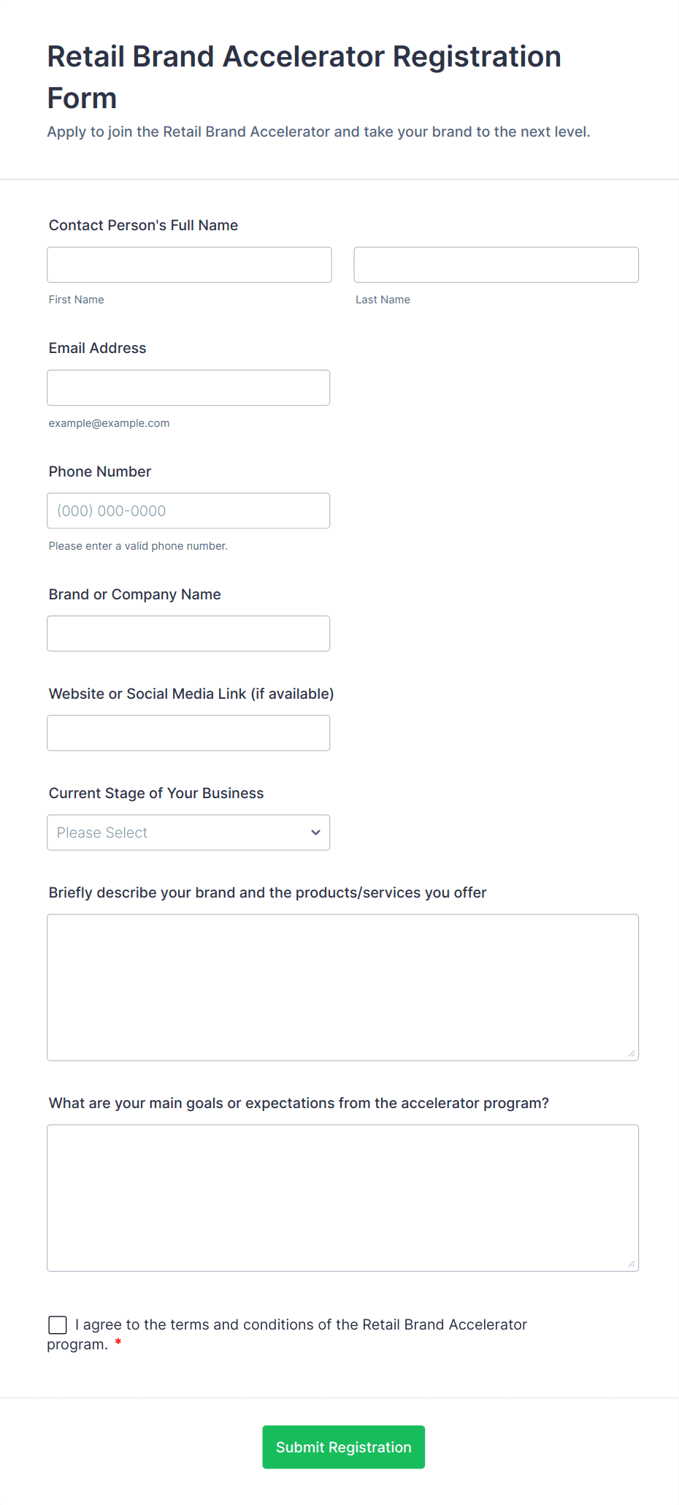Check the terms and conditions agreement checkbox
Viewport: 679px width, 1505px height.
[x=58, y=1324]
